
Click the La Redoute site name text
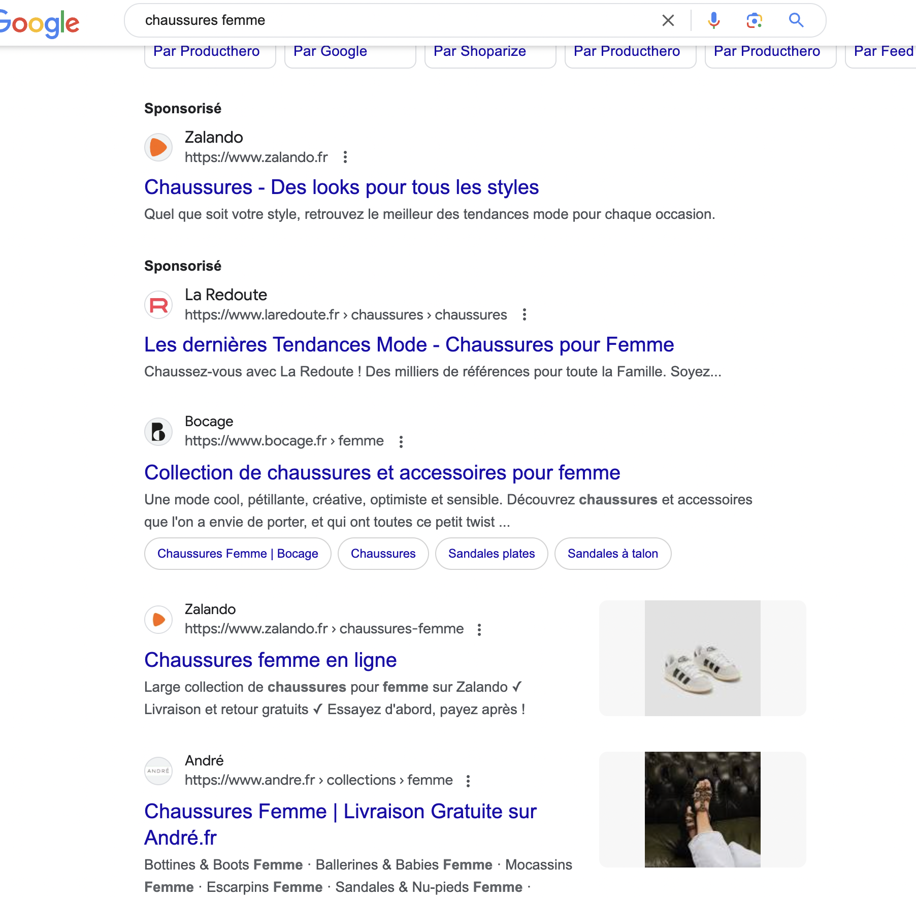[226, 295]
